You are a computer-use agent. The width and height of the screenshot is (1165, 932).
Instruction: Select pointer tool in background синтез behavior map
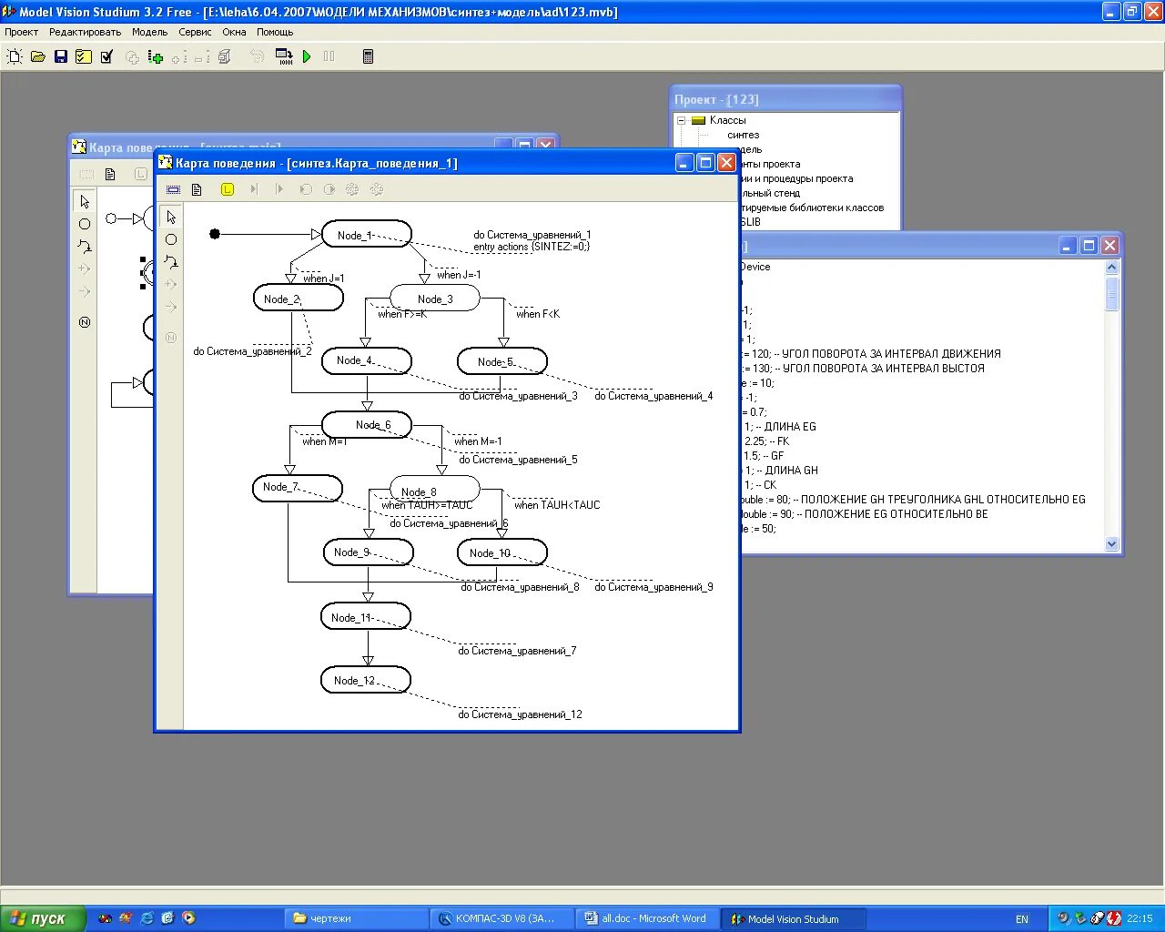[85, 201]
